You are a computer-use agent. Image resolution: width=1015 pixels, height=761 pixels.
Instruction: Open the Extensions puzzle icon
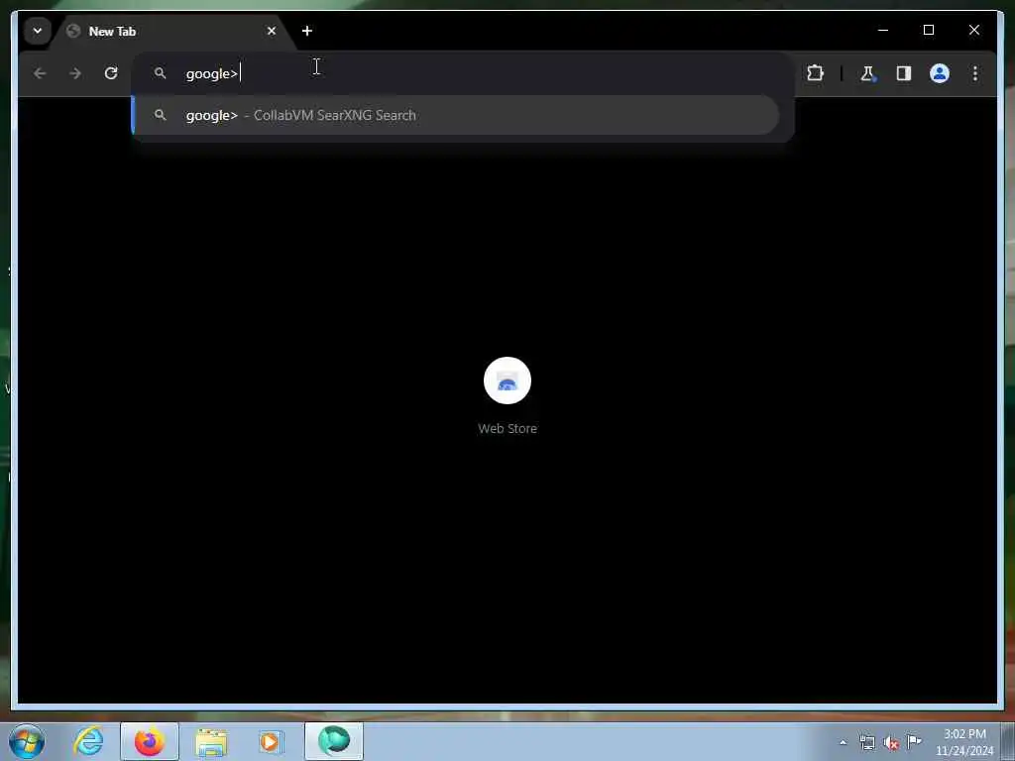[x=815, y=73]
